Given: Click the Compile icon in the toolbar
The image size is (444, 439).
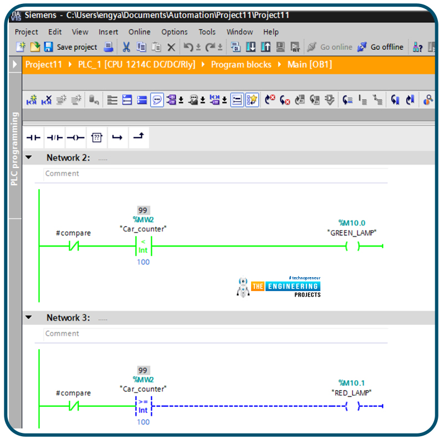Looking at the screenshot, I should click(236, 47).
